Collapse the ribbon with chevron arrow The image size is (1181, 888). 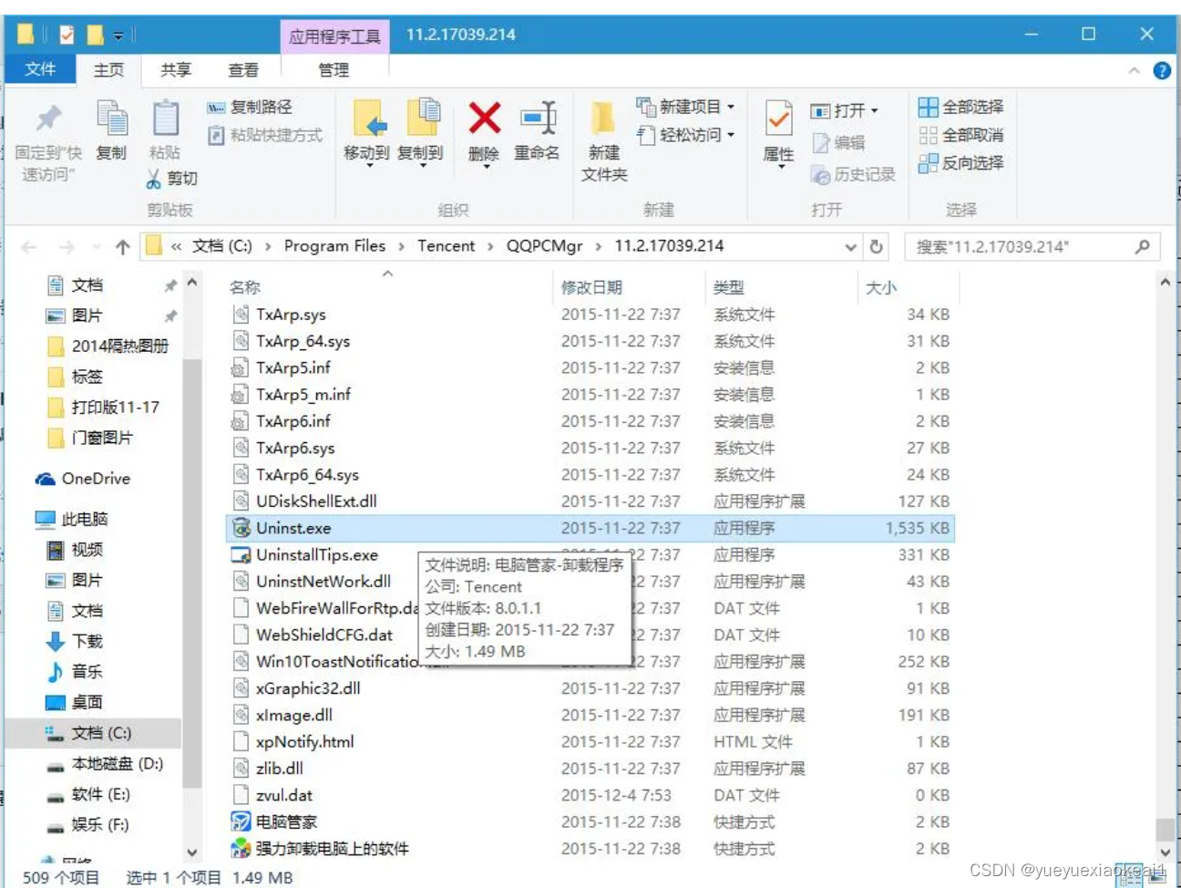[x=1135, y=70]
